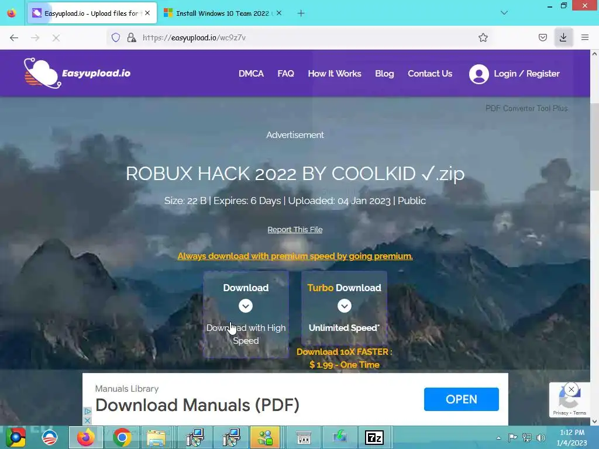Click the file name ROBUX HACK 2022 heading
Screen dimensions: 599x449
point(295,174)
